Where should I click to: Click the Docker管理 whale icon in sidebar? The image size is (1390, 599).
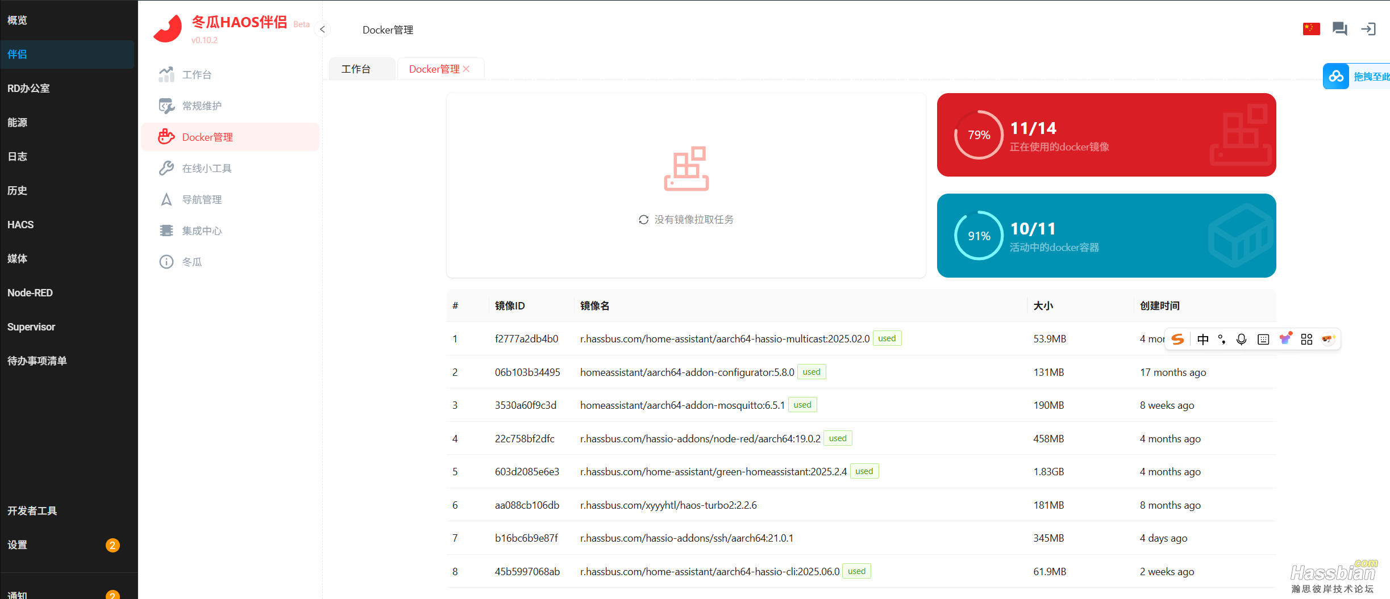pos(166,137)
